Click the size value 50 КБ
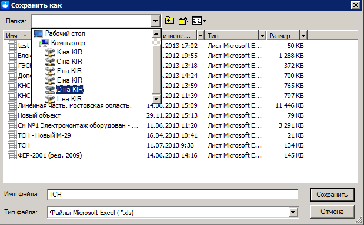364x225 pixels. click(x=296, y=46)
